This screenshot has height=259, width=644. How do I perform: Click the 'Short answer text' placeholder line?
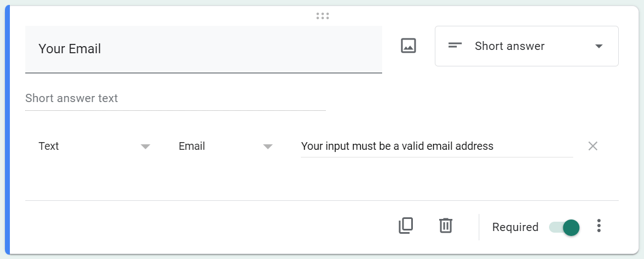pos(175,99)
